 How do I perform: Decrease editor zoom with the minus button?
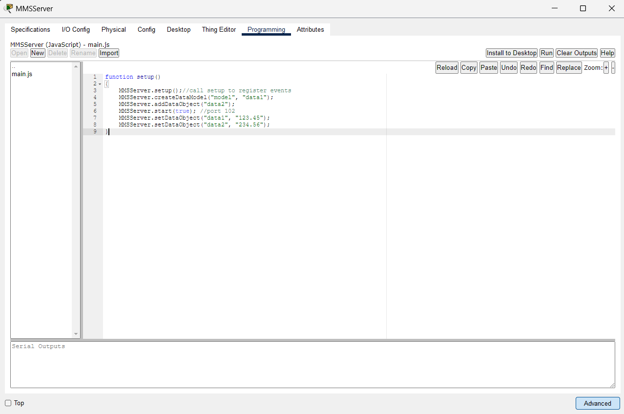tap(613, 67)
